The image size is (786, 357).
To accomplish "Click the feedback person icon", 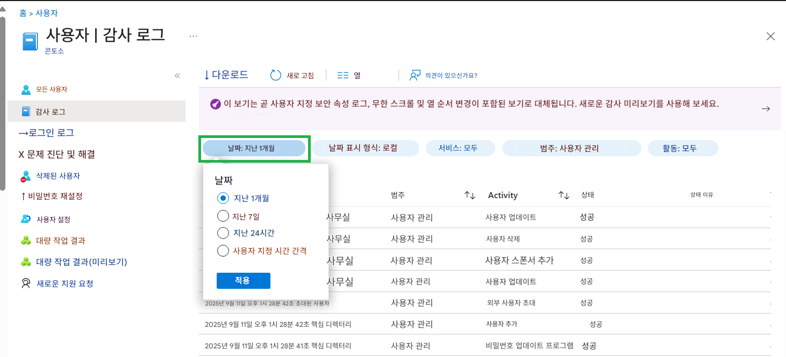I will (x=415, y=75).
